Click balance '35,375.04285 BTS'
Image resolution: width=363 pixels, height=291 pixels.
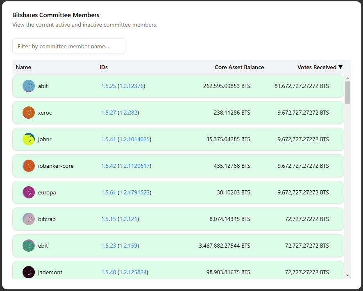228,139
